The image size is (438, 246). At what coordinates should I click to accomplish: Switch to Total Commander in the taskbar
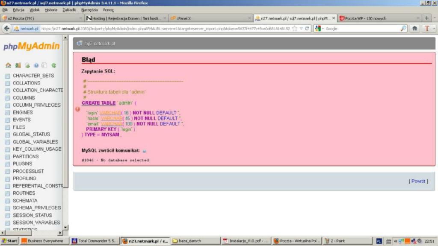95,241
